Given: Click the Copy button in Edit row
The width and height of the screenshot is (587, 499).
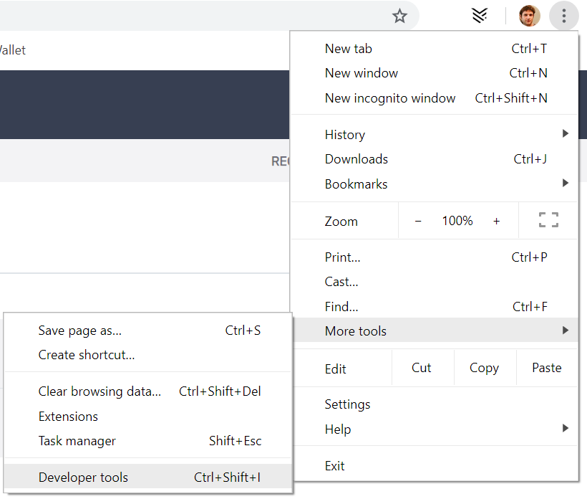Looking at the screenshot, I should click(485, 368).
